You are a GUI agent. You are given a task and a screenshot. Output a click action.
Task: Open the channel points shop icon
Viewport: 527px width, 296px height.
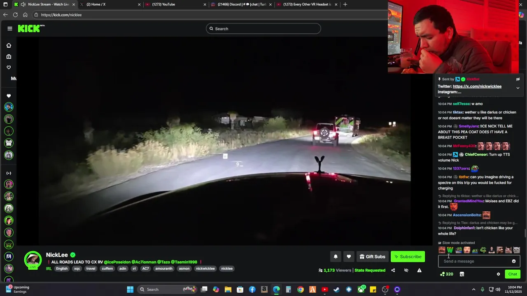point(462,274)
